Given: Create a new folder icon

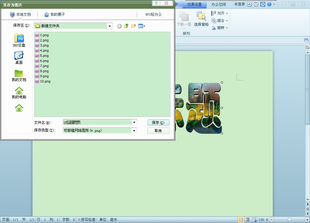Looking at the screenshot, I should (134, 26).
